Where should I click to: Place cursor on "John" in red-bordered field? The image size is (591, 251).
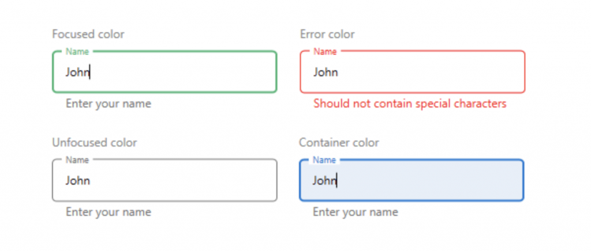pyautogui.click(x=326, y=73)
